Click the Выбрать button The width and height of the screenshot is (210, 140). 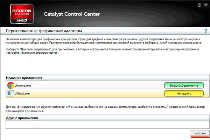tap(199, 133)
